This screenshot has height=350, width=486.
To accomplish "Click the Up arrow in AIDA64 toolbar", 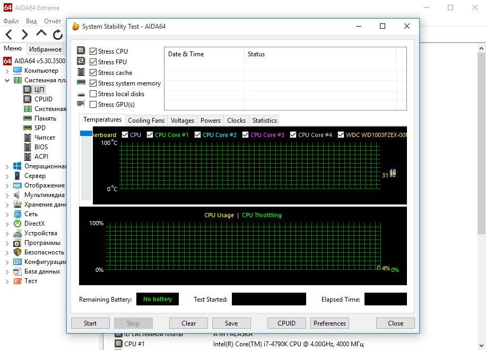I will tap(41, 33).
